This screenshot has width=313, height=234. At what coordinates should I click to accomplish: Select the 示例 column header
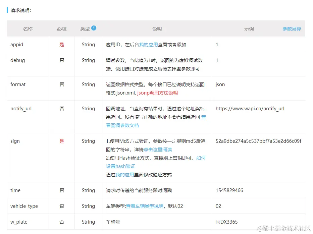[249, 28]
